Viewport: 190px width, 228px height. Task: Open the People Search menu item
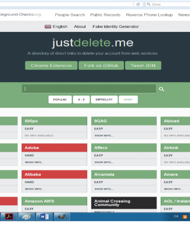click(70, 15)
